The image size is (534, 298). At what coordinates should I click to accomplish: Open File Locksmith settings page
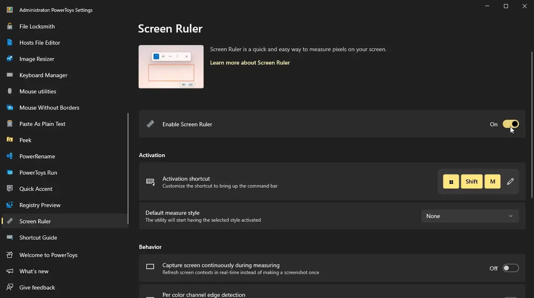(65, 26)
